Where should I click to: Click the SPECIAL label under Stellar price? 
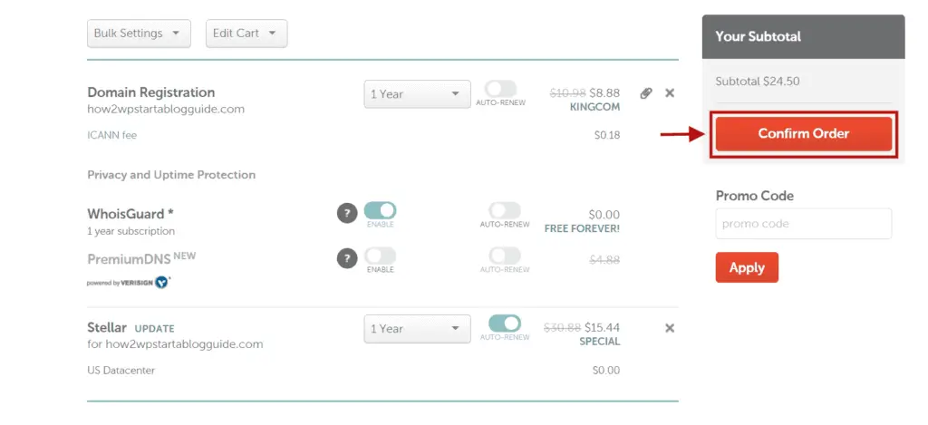coord(600,342)
